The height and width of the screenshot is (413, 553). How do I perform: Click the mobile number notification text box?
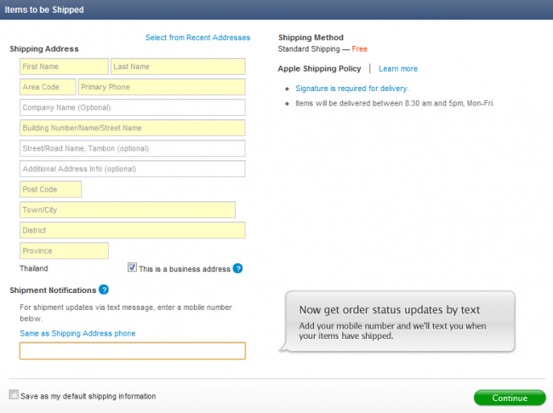132,351
